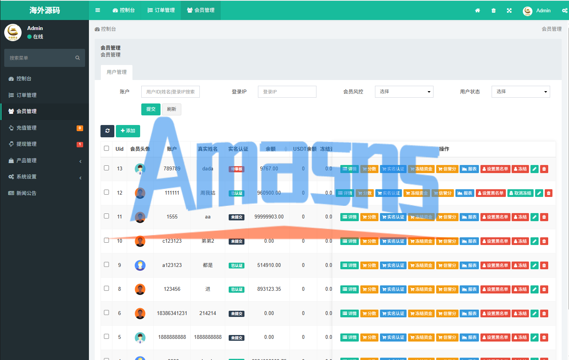Click green edit pencil for Uid 13
The width and height of the screenshot is (569, 360).
tap(534, 169)
